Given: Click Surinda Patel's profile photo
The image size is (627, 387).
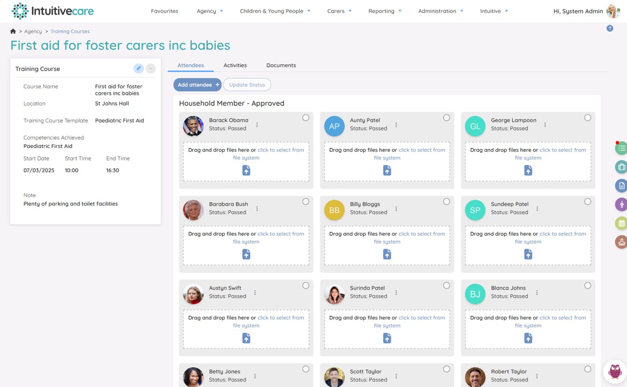Looking at the screenshot, I should coord(334,294).
